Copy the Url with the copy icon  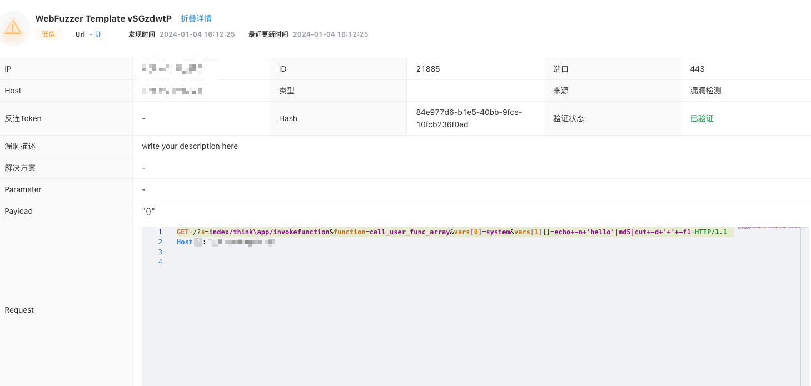pos(98,34)
